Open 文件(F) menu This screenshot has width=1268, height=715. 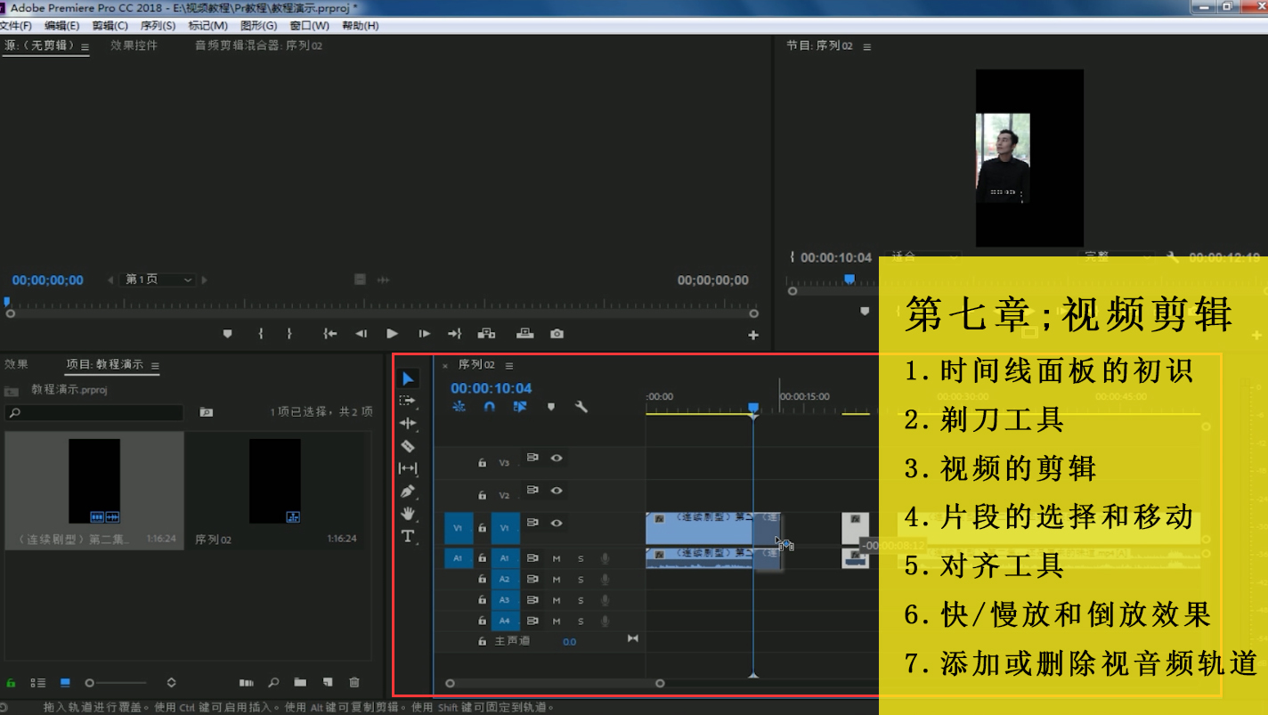(x=16, y=26)
